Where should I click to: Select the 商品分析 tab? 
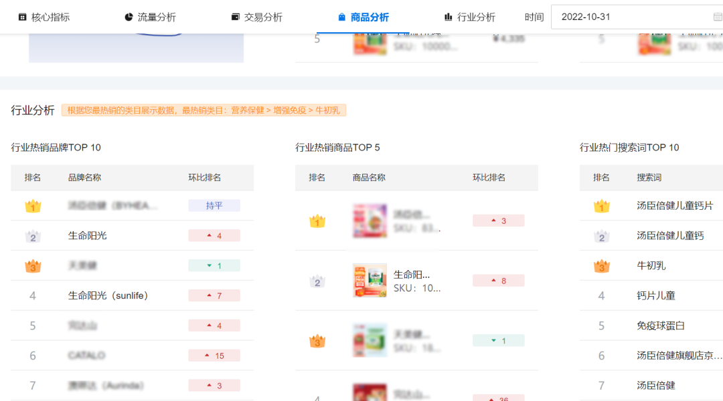click(364, 17)
